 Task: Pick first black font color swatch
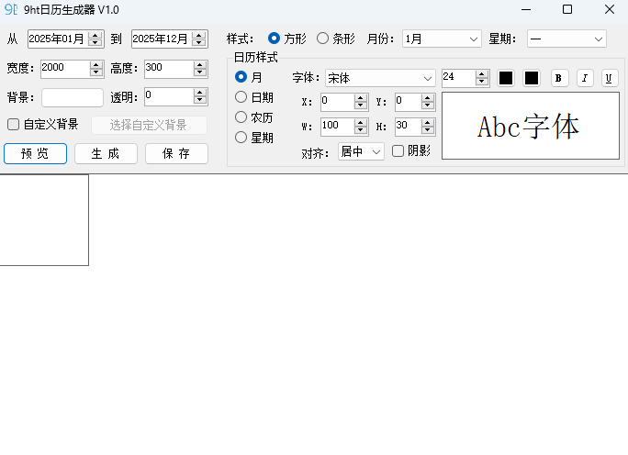point(506,79)
